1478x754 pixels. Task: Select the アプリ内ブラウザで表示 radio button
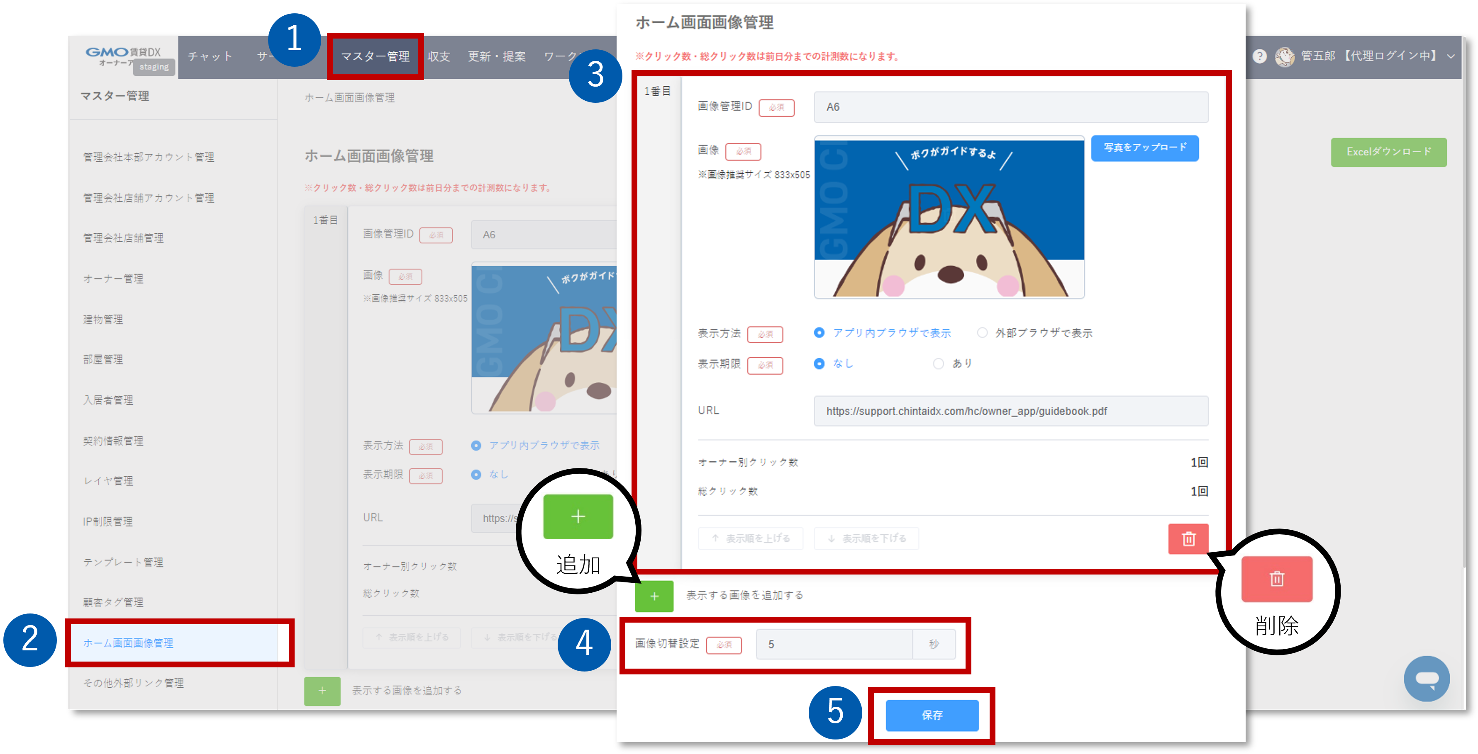[819, 332]
